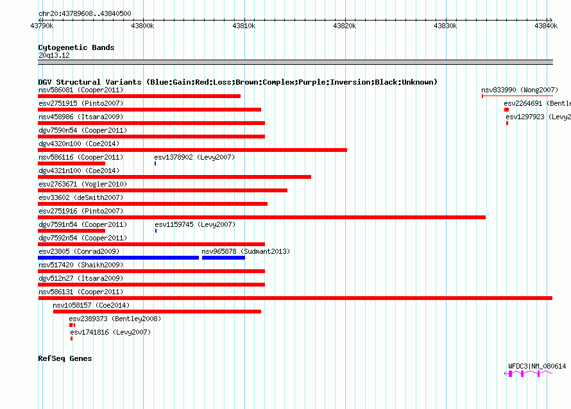Screen dimensions: 571x409
Task: Click the esv2763671 (Vogler2010) loss bar
Action: click(162, 190)
